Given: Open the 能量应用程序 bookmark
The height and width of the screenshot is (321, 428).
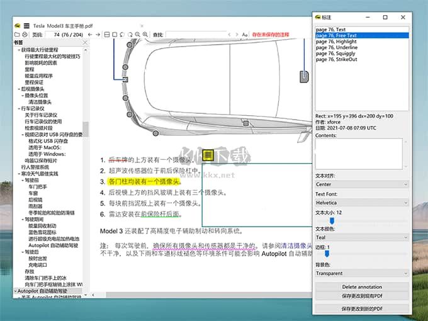Looking at the screenshot, I should coord(39,76).
